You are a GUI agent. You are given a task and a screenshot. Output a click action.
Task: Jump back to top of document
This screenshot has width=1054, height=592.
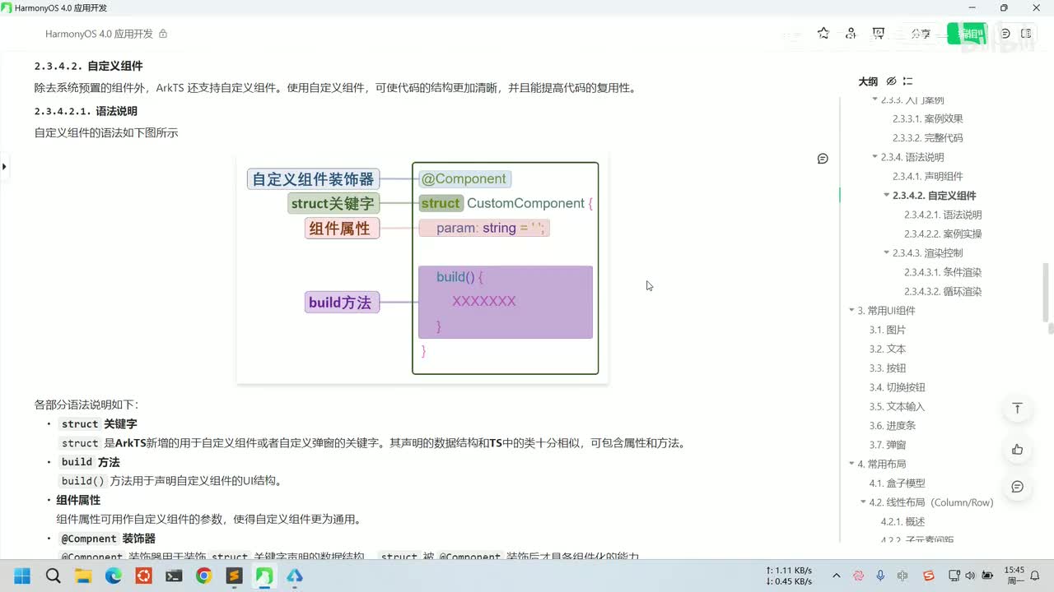click(x=1018, y=409)
